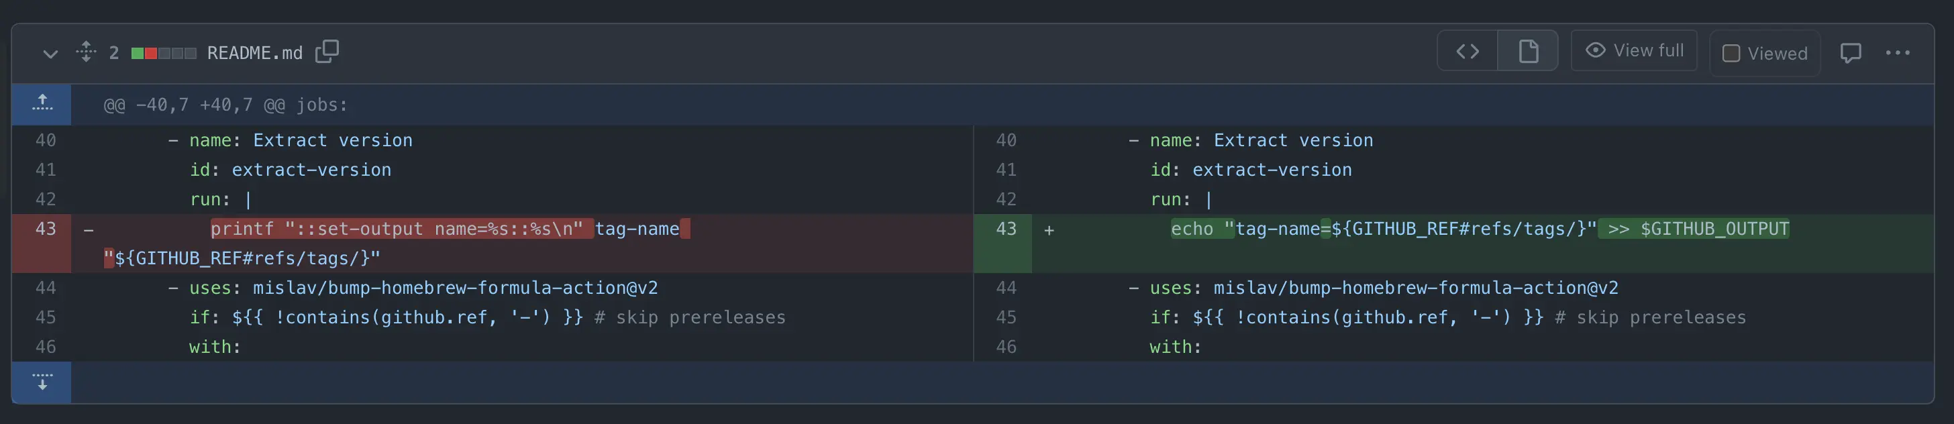Click right line 46 'with:'
Screen dimensions: 1954x424
[1176, 347]
